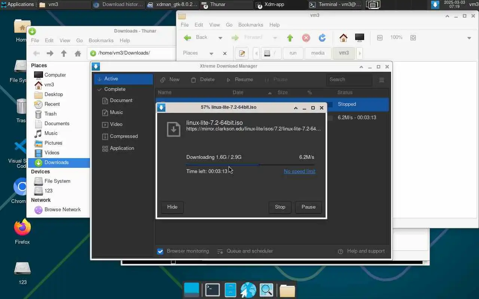Screen dimensions: 479x299
Task: Click the blue reload icon in vm3 file manager
Action: tap(322, 38)
